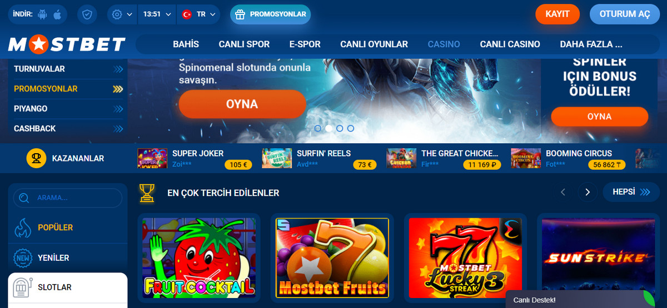Image resolution: width=667 pixels, height=308 pixels.
Task: Click the Kazananlar trophy icon
Action: click(x=36, y=158)
